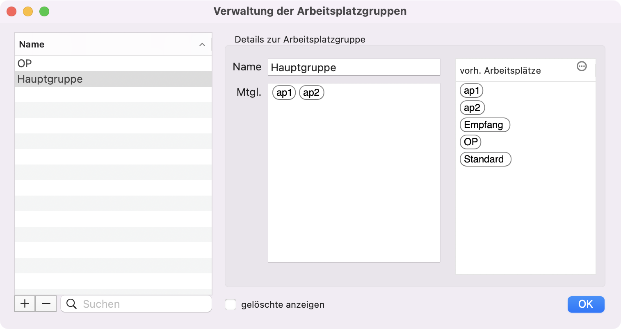Remove selected group with minus button
The image size is (621, 329).
click(x=46, y=304)
